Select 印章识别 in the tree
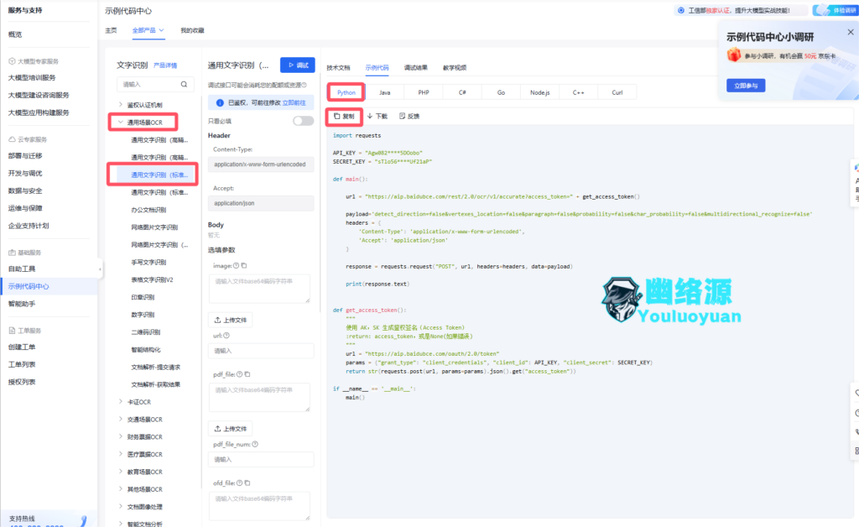The image size is (859, 527). (x=143, y=297)
